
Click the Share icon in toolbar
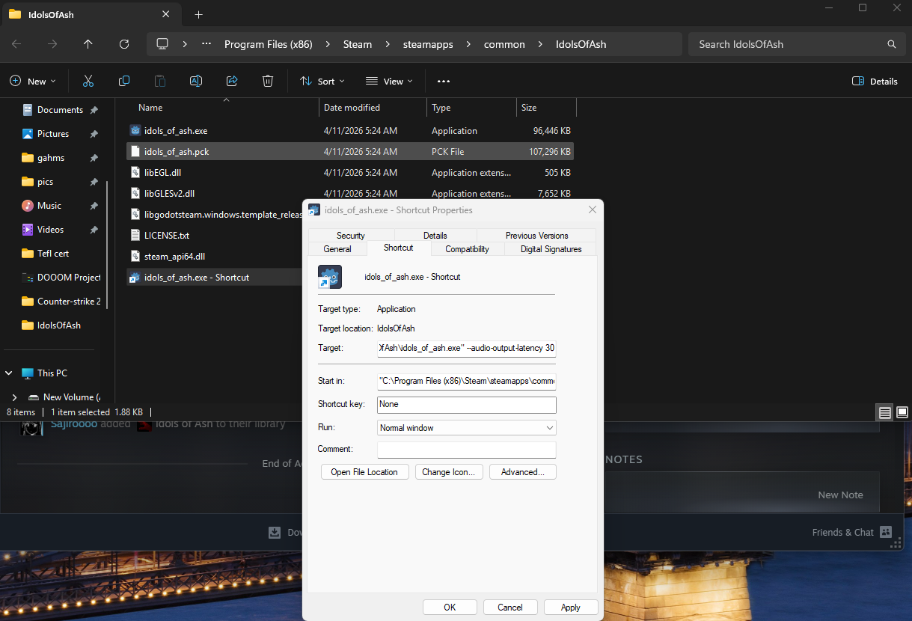(x=232, y=81)
